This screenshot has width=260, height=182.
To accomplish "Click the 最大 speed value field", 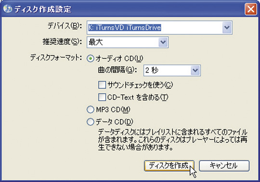I will point(123,42).
